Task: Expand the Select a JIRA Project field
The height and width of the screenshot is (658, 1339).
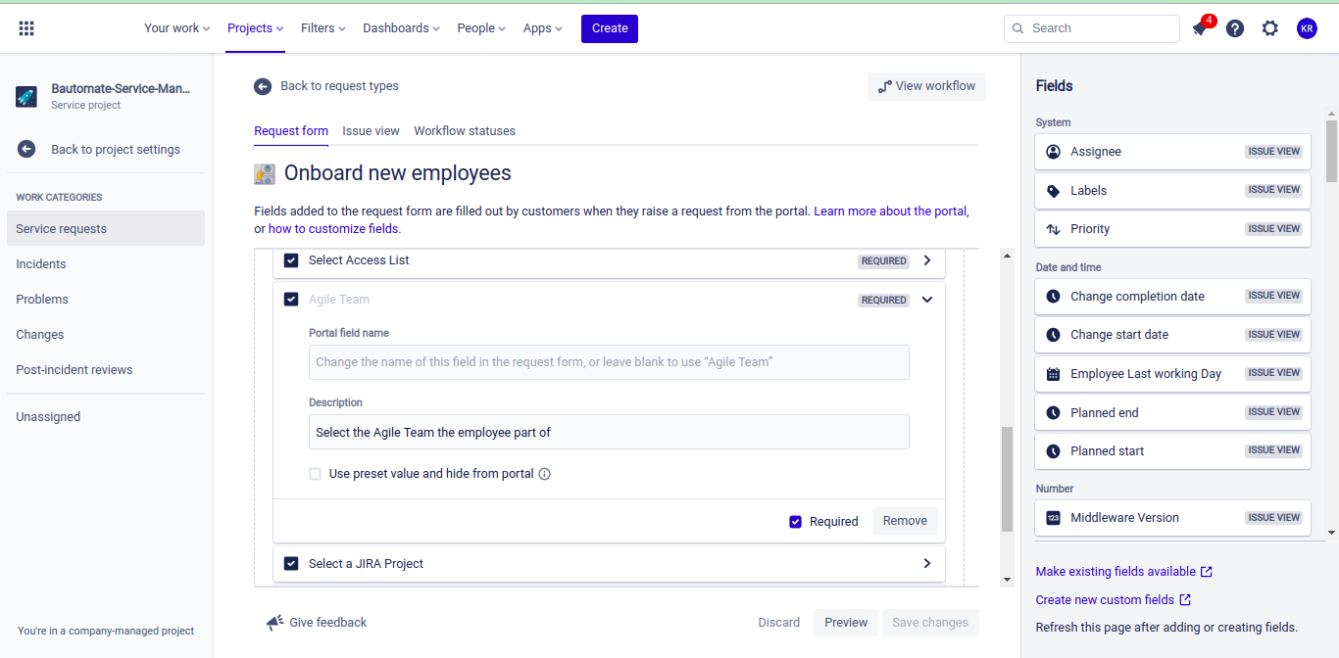Action: point(927,564)
